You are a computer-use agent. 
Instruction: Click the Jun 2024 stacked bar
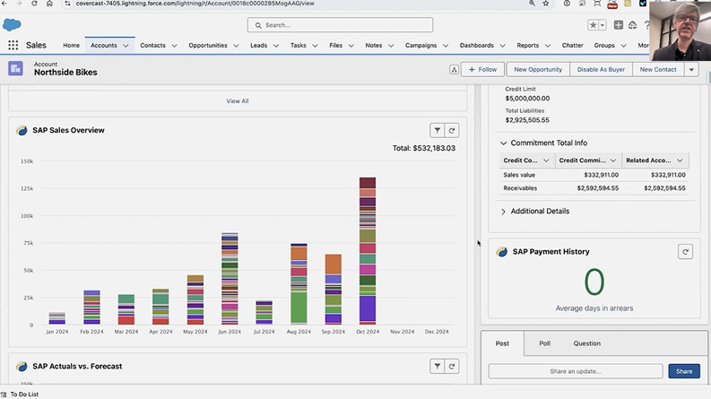[230, 279]
